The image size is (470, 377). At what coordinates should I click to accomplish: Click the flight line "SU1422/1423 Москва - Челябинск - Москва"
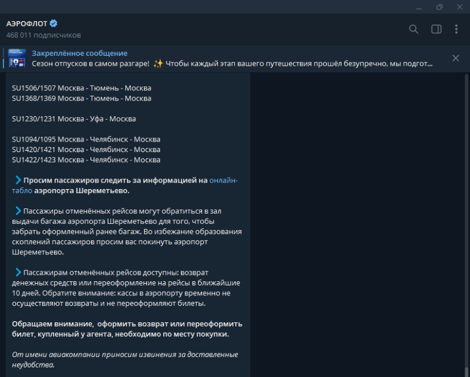[86, 160]
